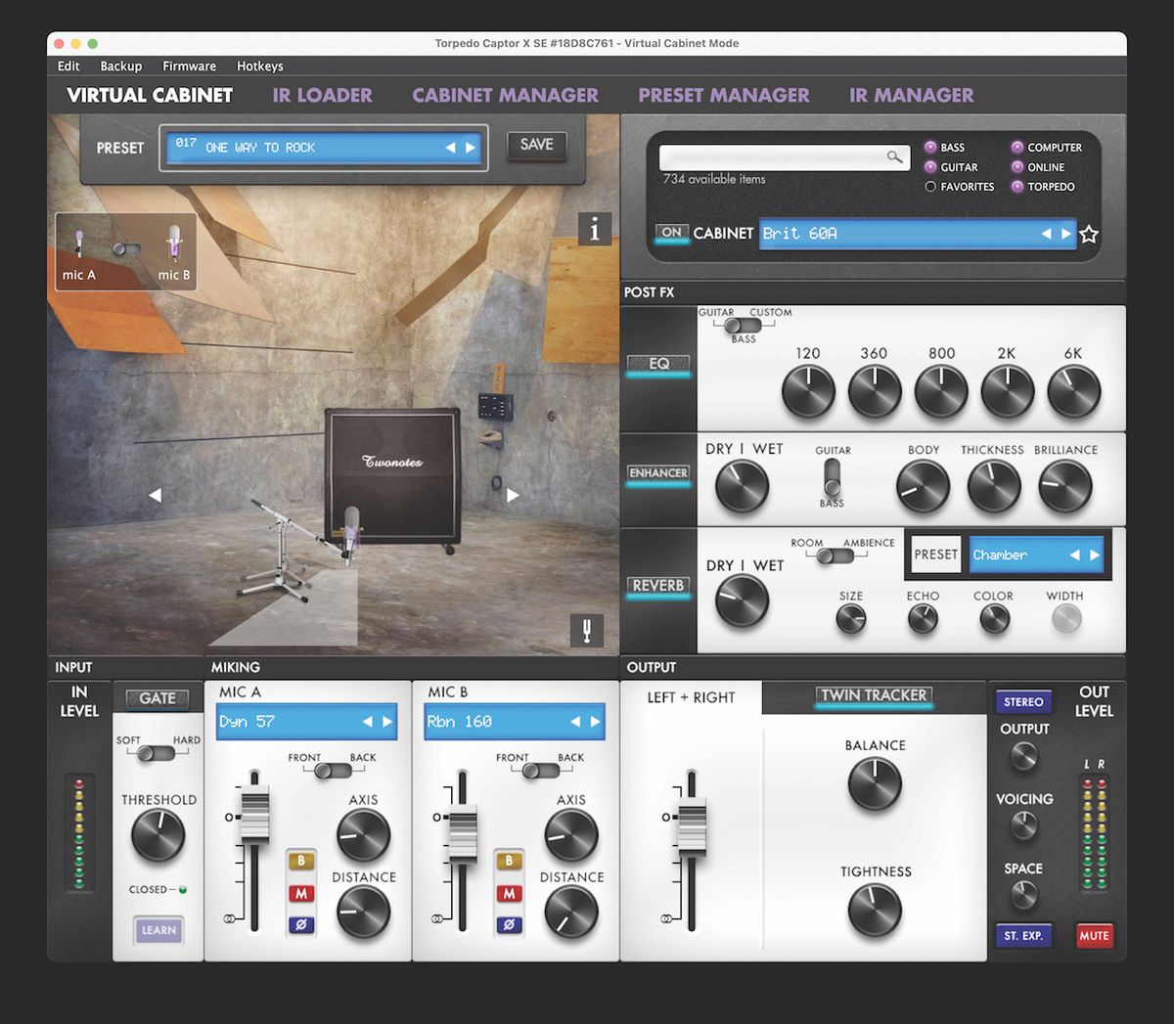This screenshot has height=1024, width=1174.
Task: Click the mute M icon on Mic B
Action: tap(508, 893)
